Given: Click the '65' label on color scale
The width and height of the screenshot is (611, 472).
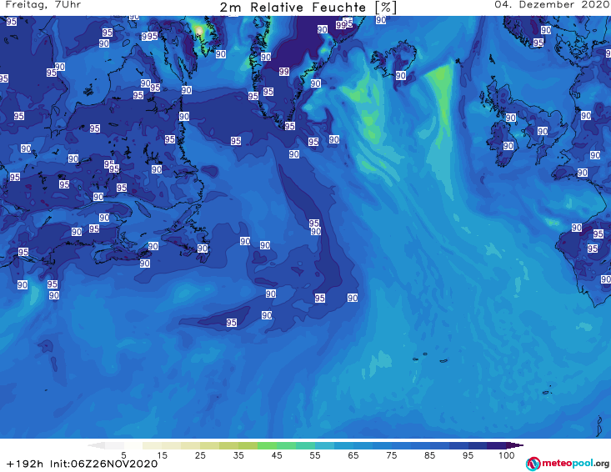Looking at the screenshot, I should tap(353, 455).
